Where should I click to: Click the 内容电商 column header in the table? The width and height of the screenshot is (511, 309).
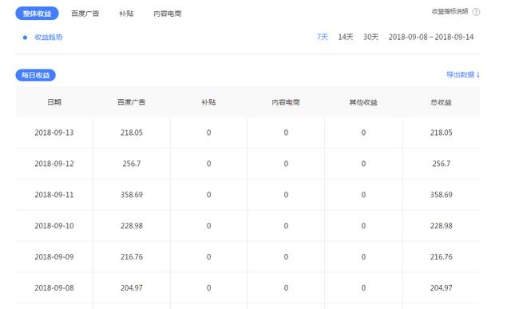[x=286, y=102]
